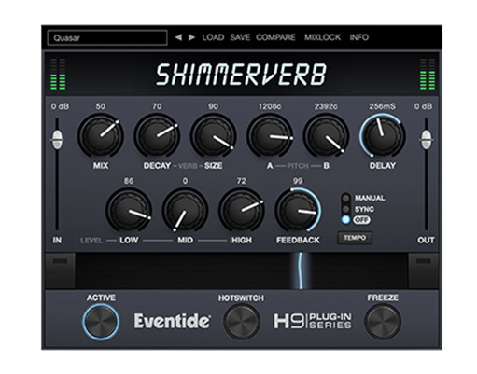Go to previous preset with left arrow
This screenshot has width=477, height=374.
point(178,37)
